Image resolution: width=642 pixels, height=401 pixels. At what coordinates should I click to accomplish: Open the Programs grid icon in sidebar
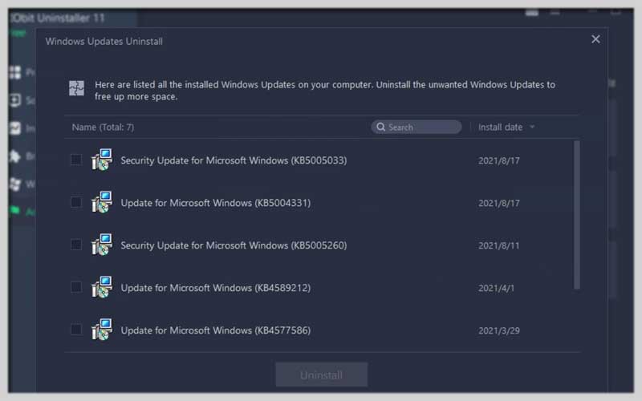tap(15, 72)
